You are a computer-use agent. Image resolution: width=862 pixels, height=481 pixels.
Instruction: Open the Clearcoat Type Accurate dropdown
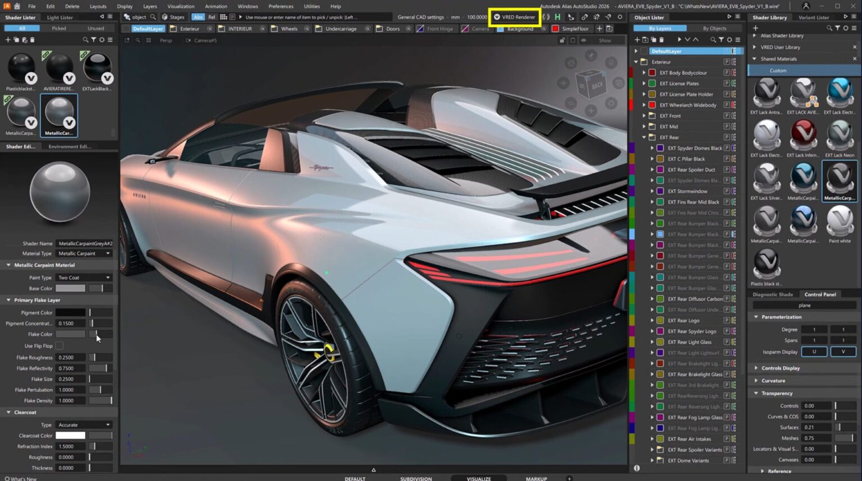click(84, 424)
